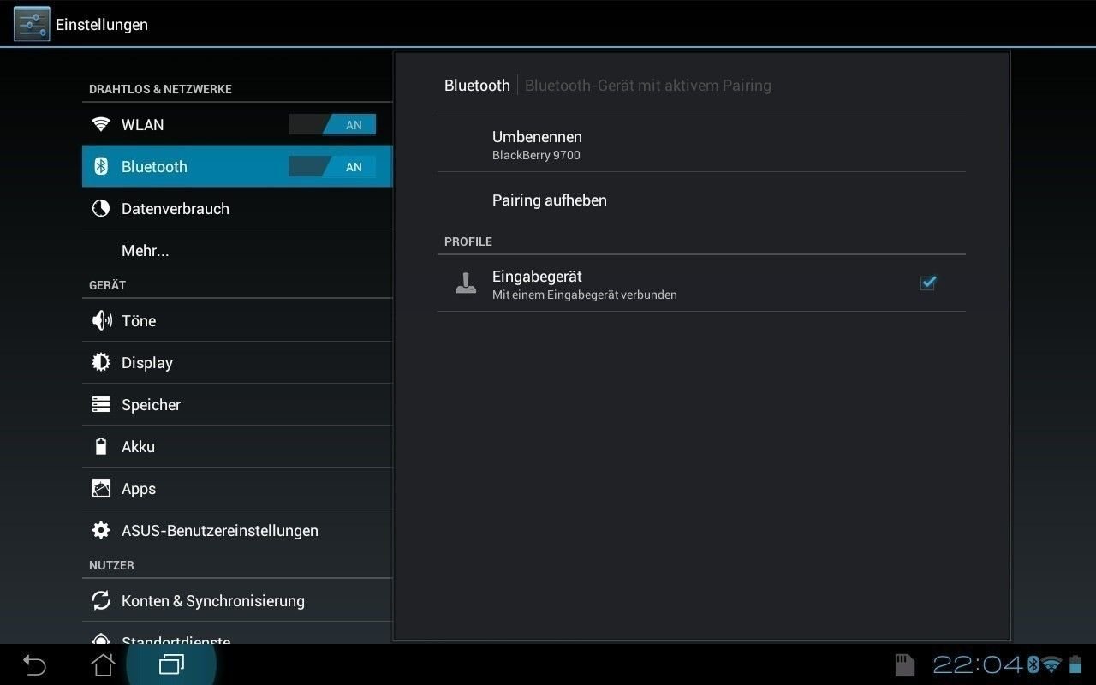
Task: Tap the Eingabegerät joystick icon
Action: 465,283
